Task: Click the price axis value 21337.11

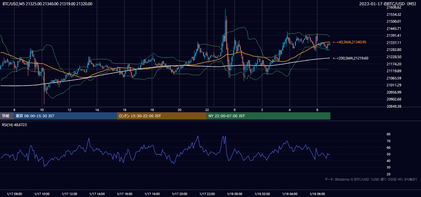Action: (394, 43)
